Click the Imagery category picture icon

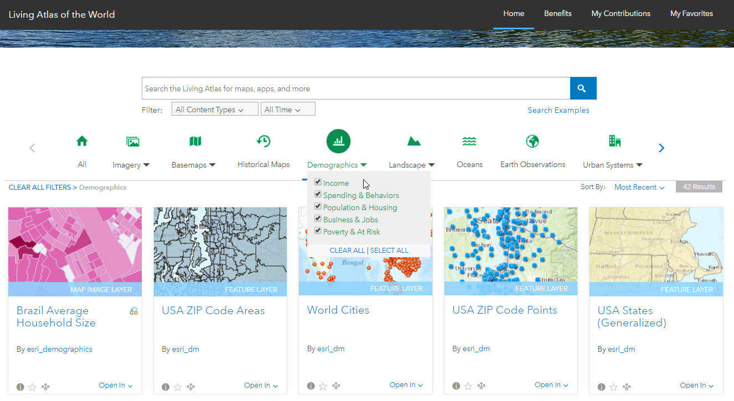pyautogui.click(x=133, y=142)
